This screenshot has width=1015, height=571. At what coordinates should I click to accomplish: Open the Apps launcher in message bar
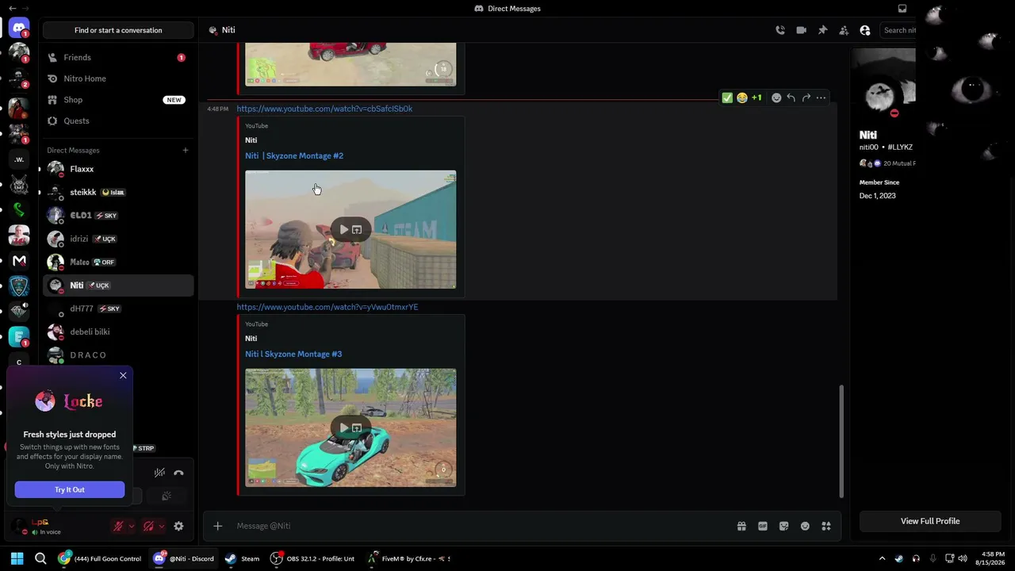(826, 526)
